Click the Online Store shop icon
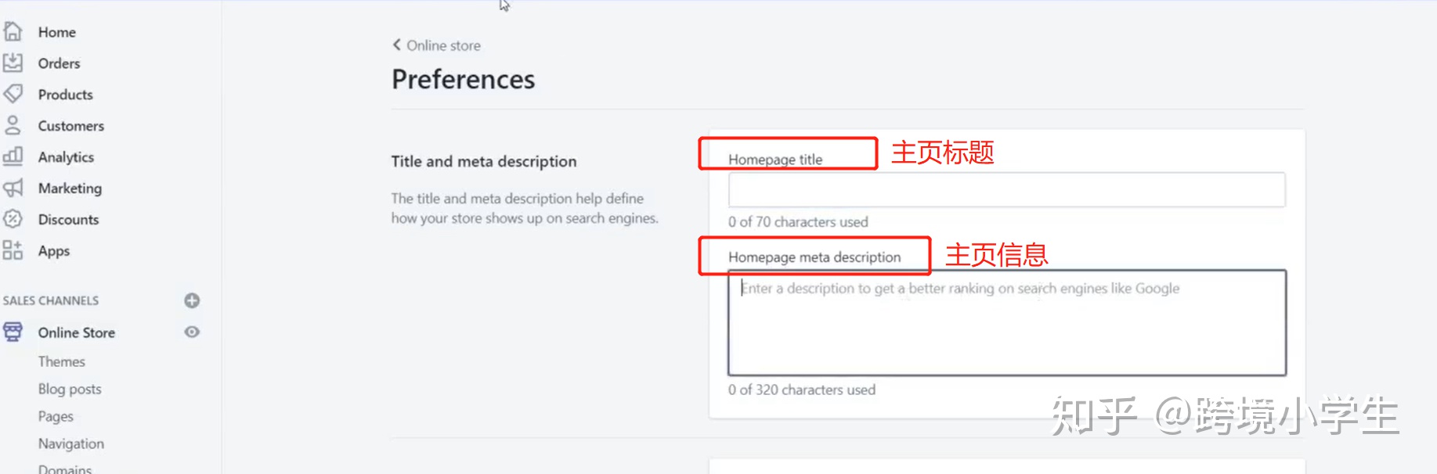Image resolution: width=1437 pixels, height=474 pixels. pyautogui.click(x=13, y=332)
